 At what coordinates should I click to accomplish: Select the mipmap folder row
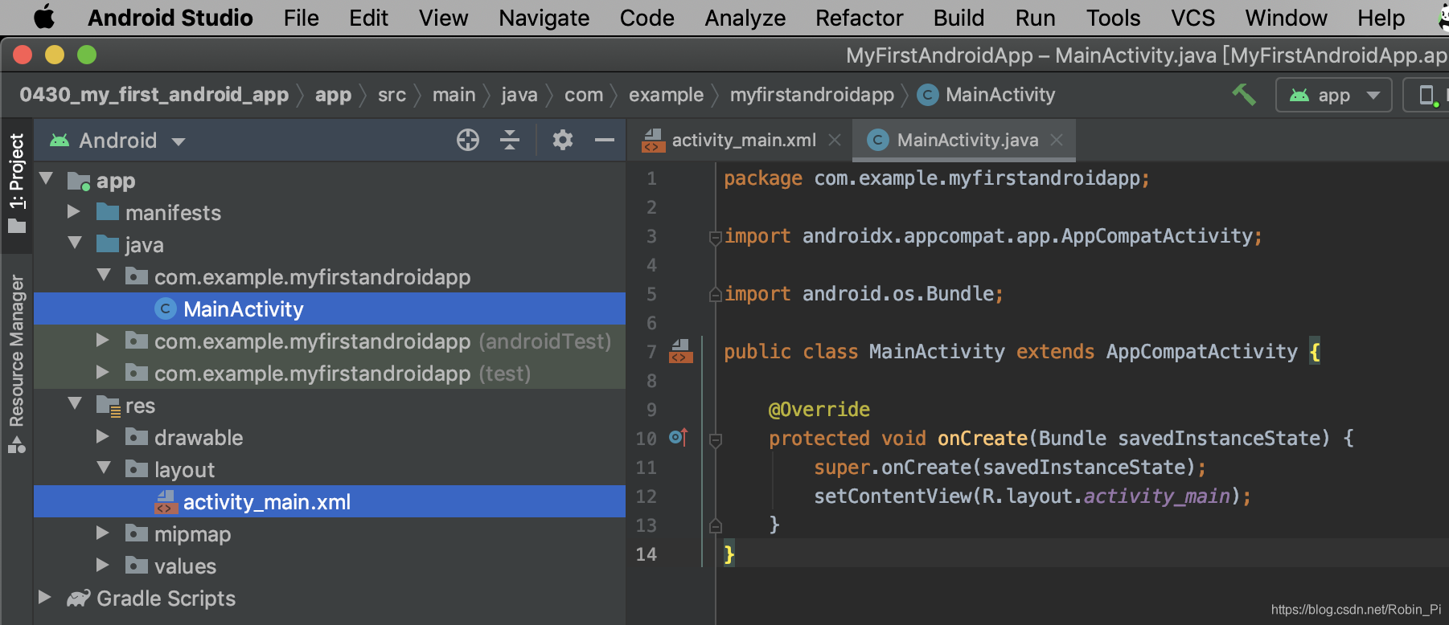[x=330, y=533]
